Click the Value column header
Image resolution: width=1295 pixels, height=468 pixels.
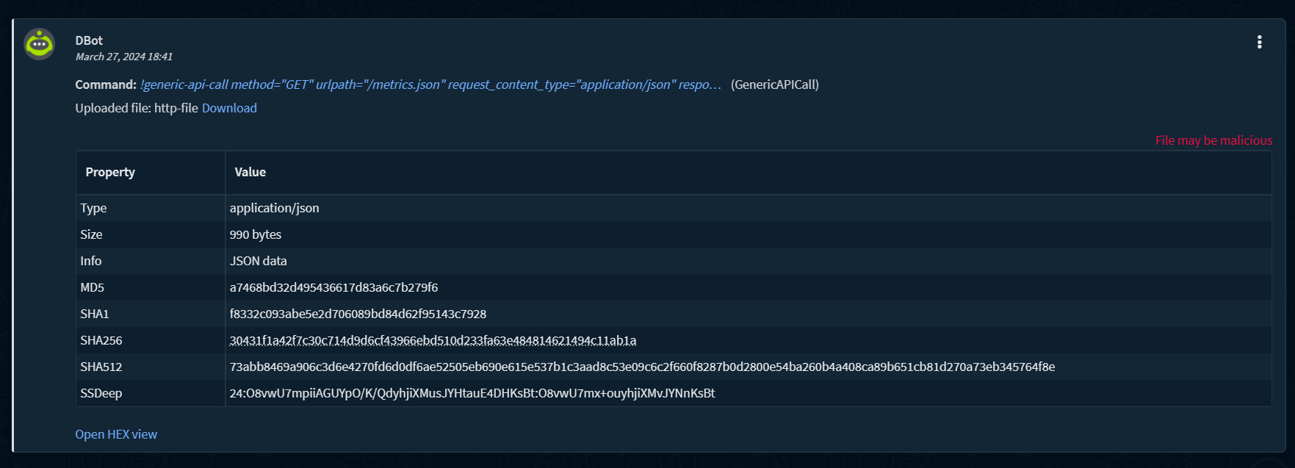pyautogui.click(x=250, y=172)
